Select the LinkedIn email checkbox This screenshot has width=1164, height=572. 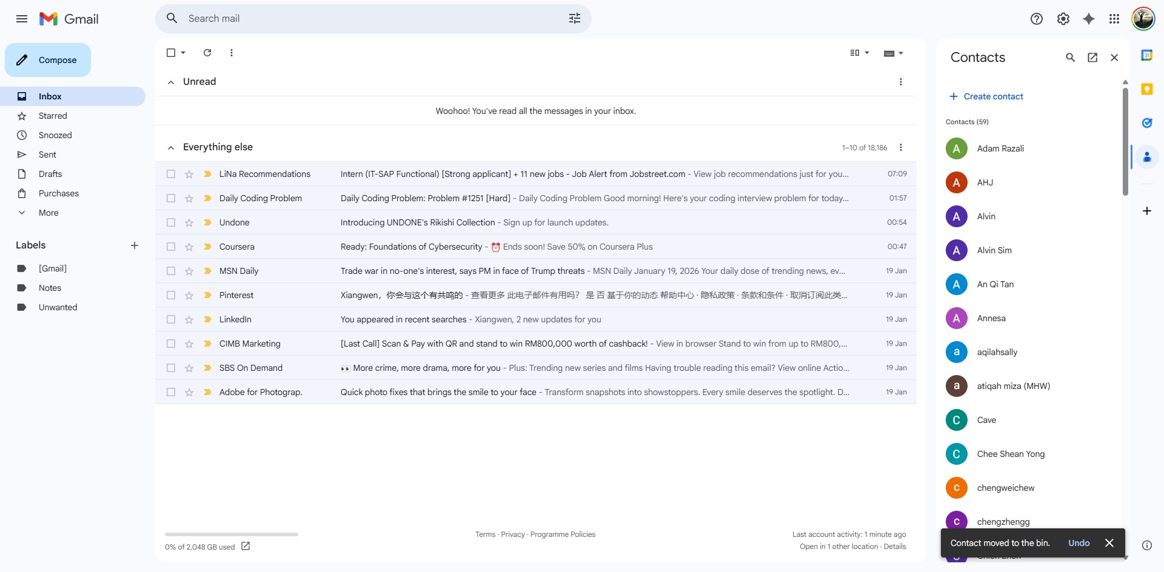[171, 319]
